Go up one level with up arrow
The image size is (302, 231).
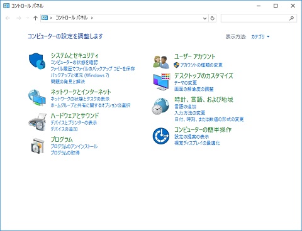click(x=35, y=18)
